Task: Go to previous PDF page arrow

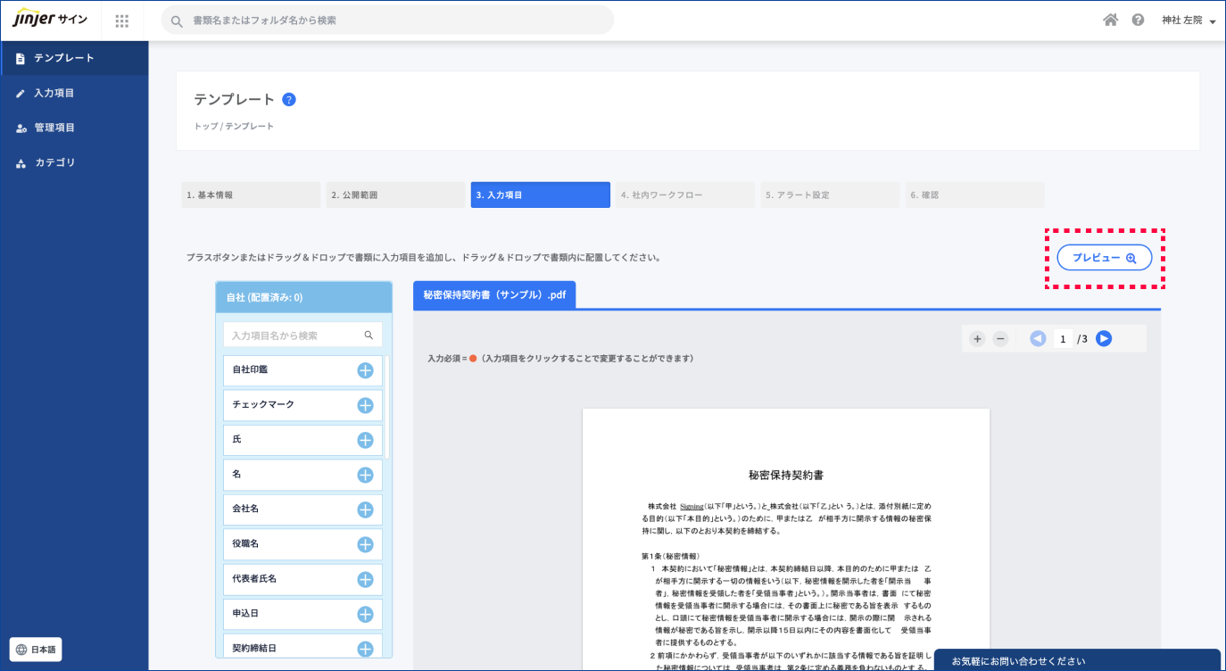Action: 1038,338
